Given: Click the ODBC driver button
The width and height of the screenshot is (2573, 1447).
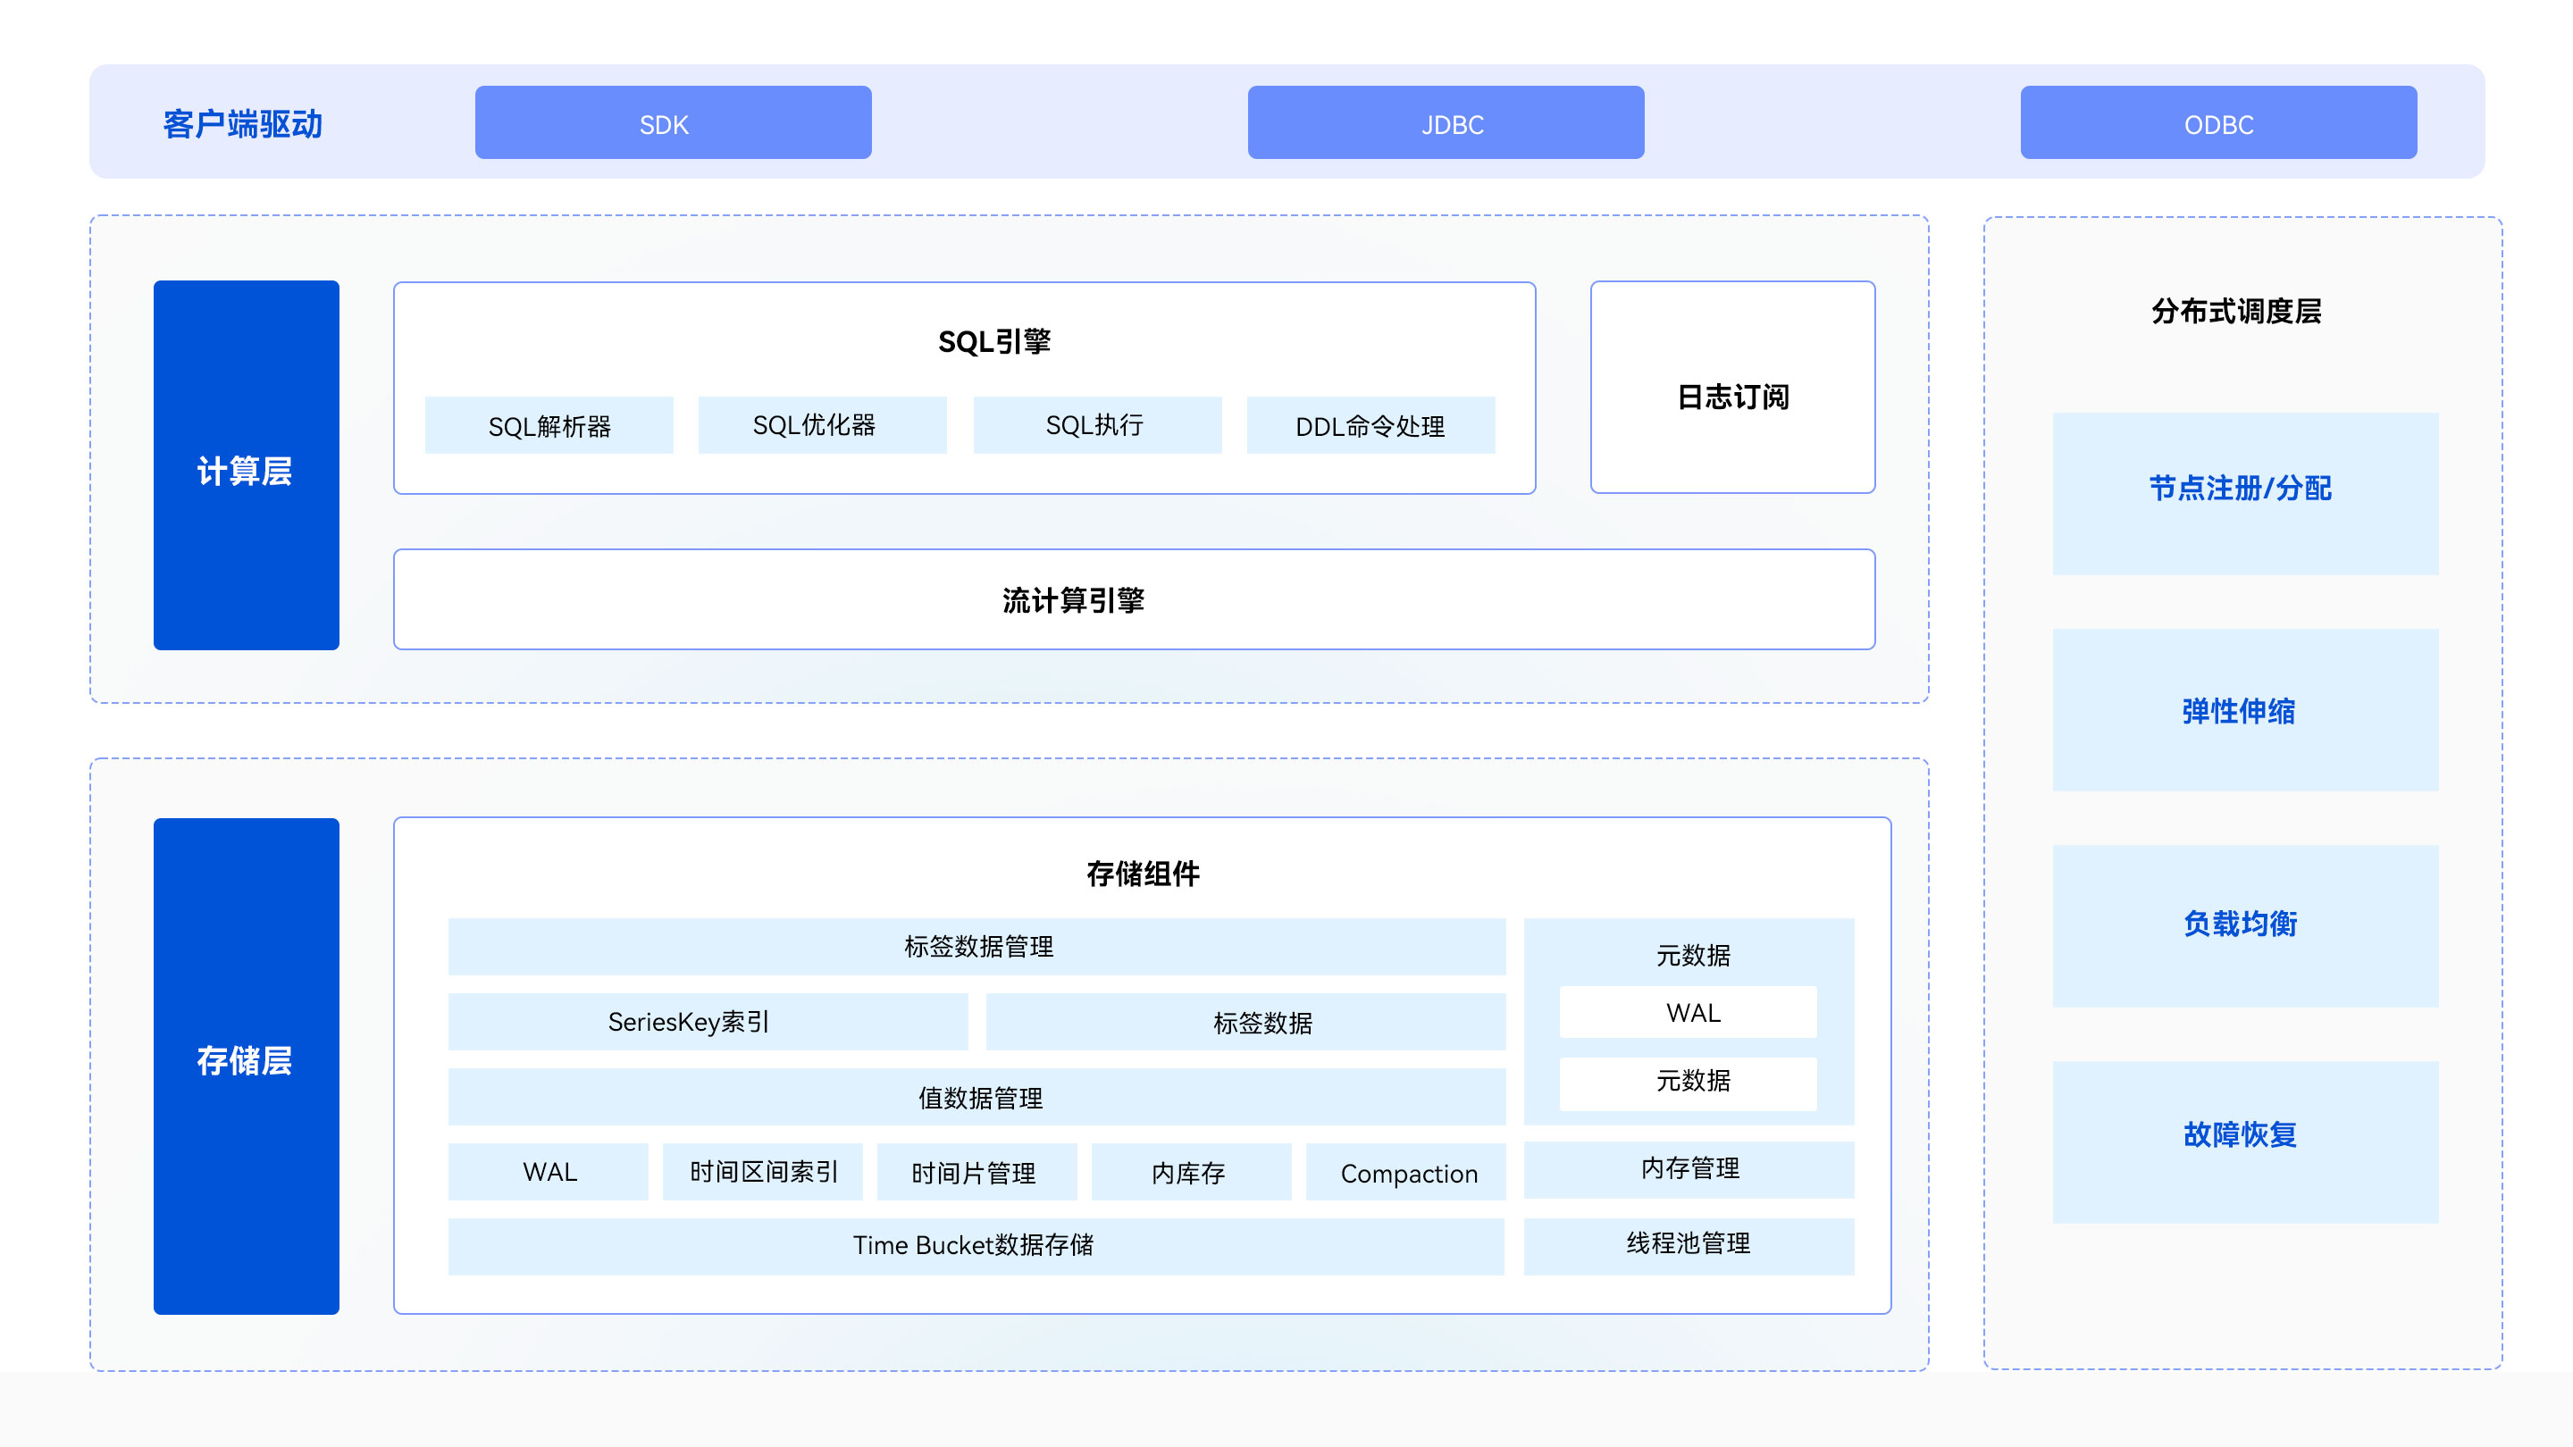Looking at the screenshot, I should tap(2217, 123).
